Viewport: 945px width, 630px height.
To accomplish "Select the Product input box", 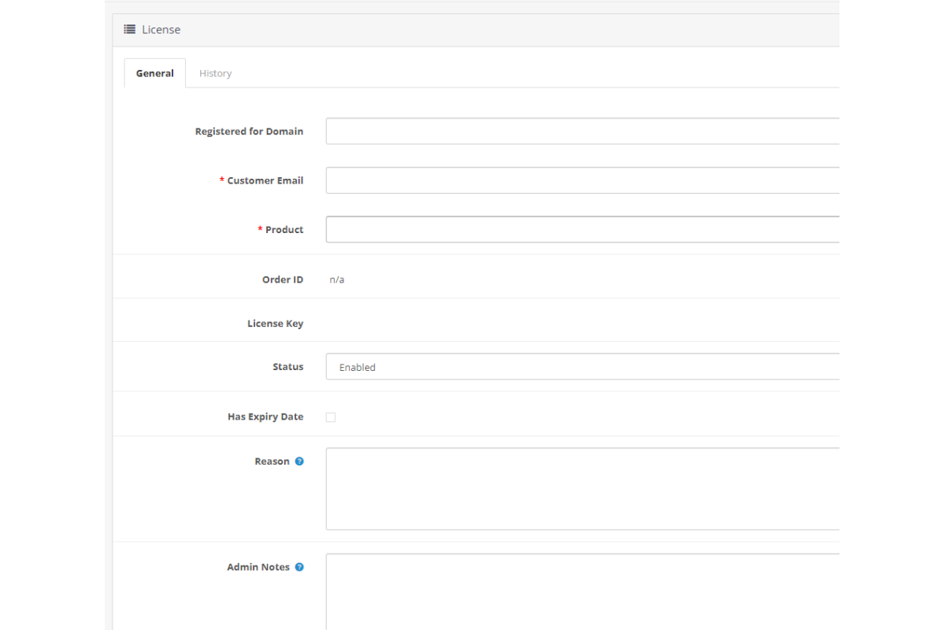I will [x=582, y=229].
